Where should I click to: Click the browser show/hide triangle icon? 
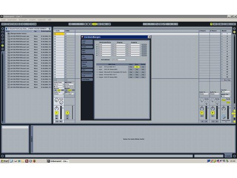pos(3,29)
